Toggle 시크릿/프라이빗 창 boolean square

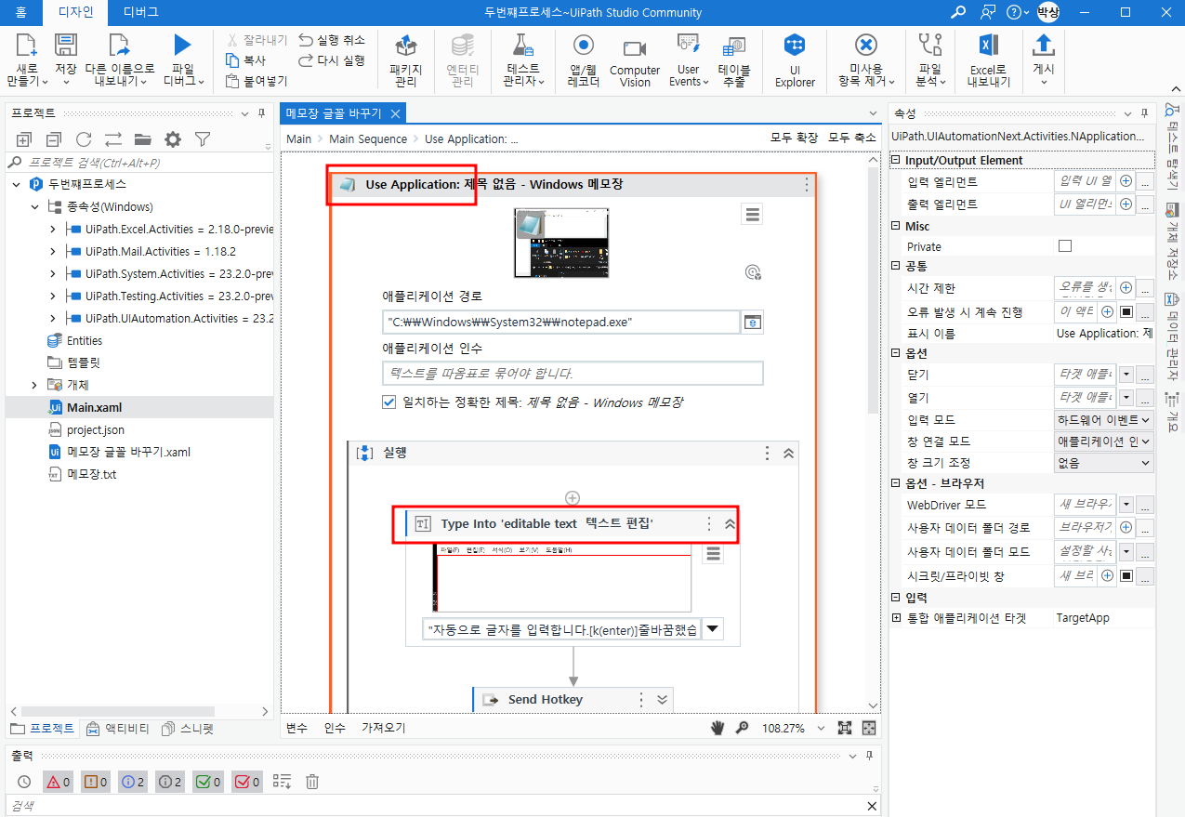pos(1126,576)
